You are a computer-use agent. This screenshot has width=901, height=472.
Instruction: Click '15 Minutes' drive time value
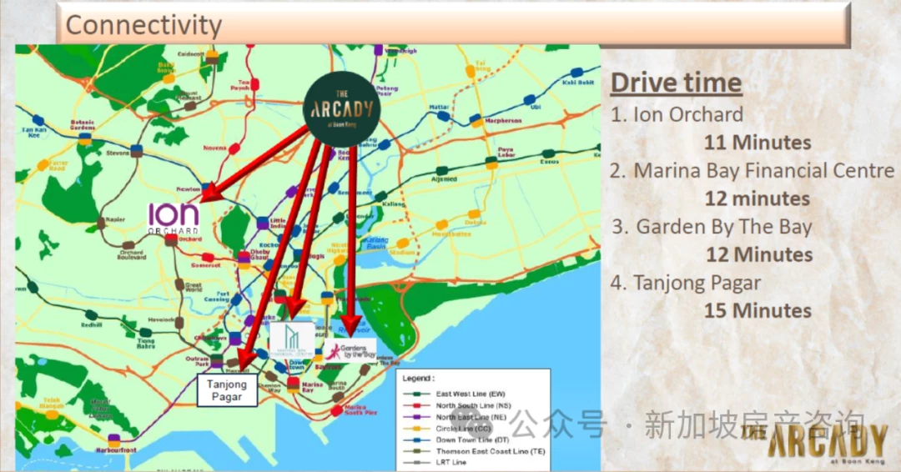click(x=758, y=311)
